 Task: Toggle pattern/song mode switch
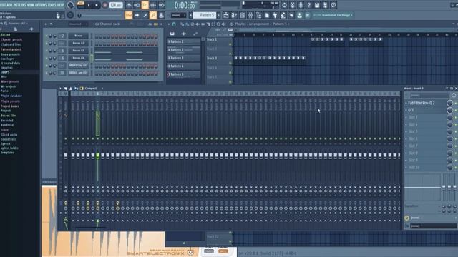coord(81,5)
